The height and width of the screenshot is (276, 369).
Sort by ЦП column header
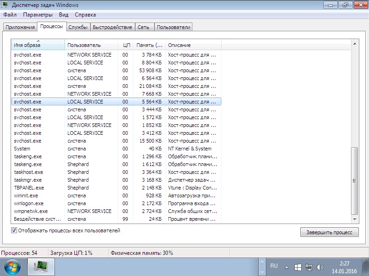(x=125, y=45)
